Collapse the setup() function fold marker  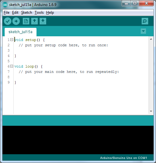point(12,40)
